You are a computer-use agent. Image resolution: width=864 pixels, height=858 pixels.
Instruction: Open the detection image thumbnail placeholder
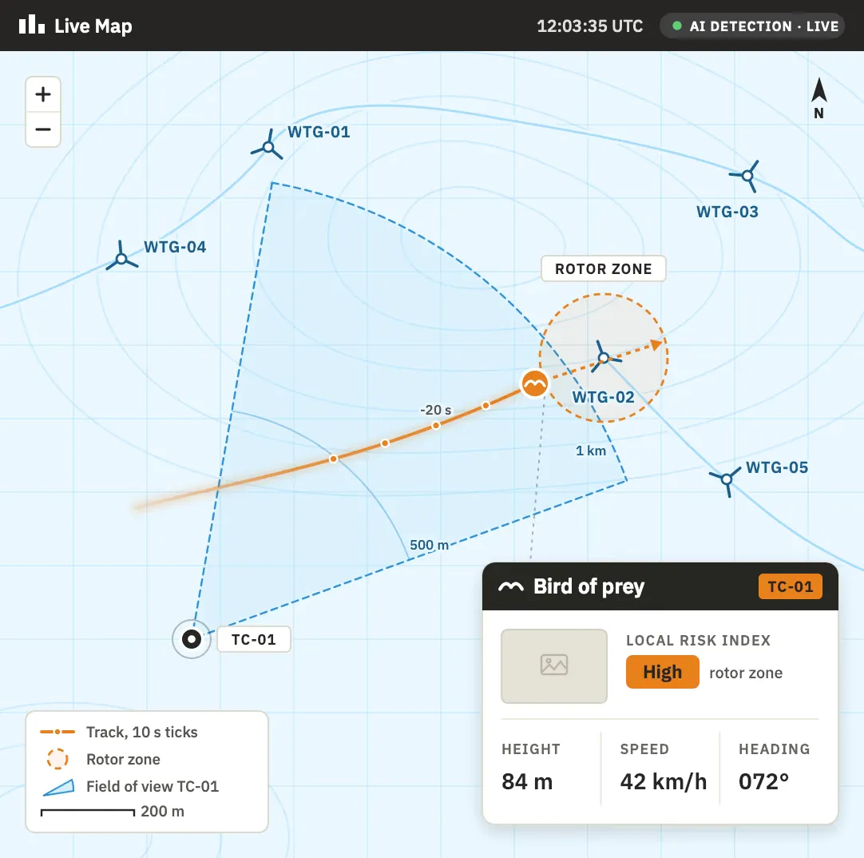(x=554, y=666)
